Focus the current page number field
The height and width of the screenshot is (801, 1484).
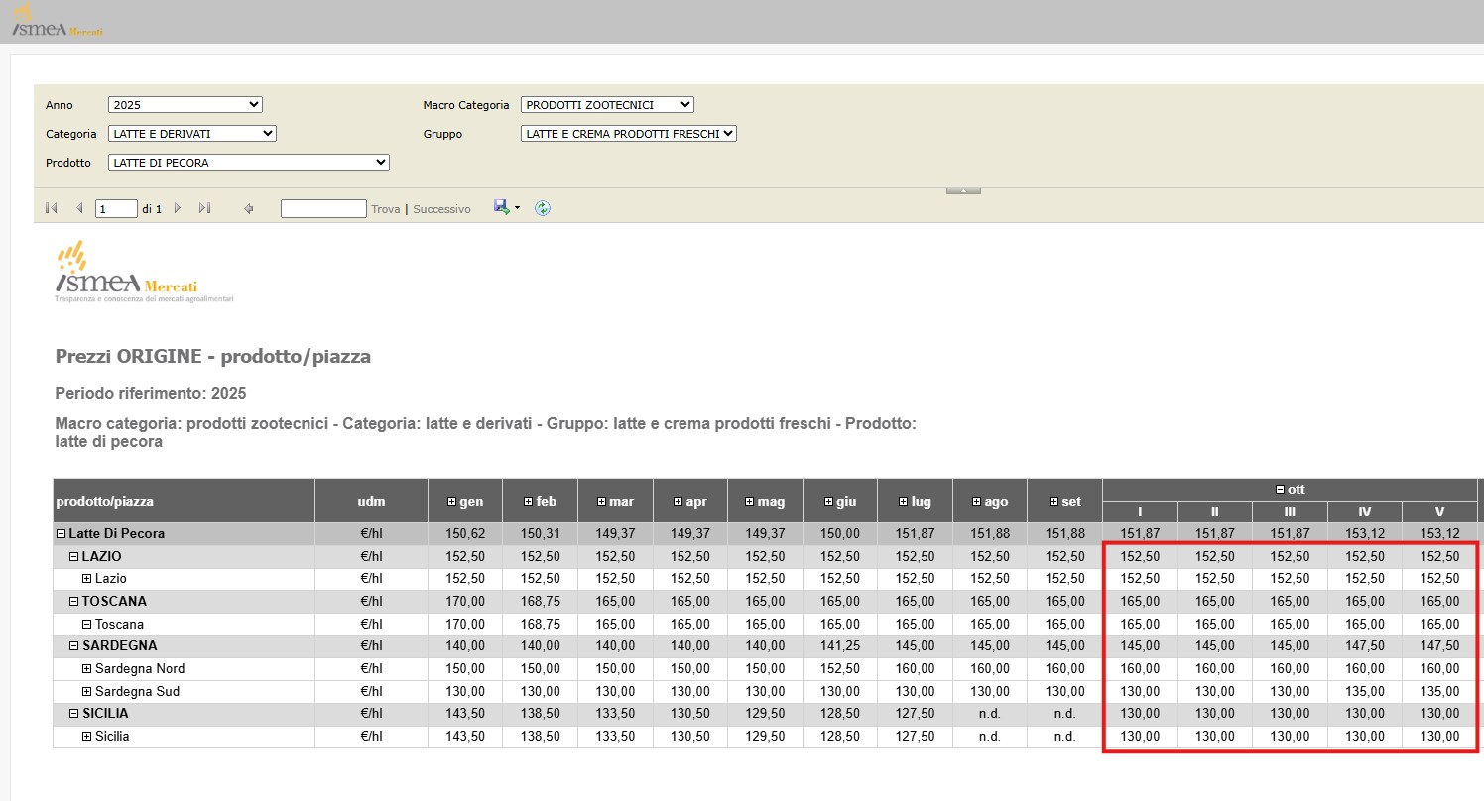click(x=116, y=209)
